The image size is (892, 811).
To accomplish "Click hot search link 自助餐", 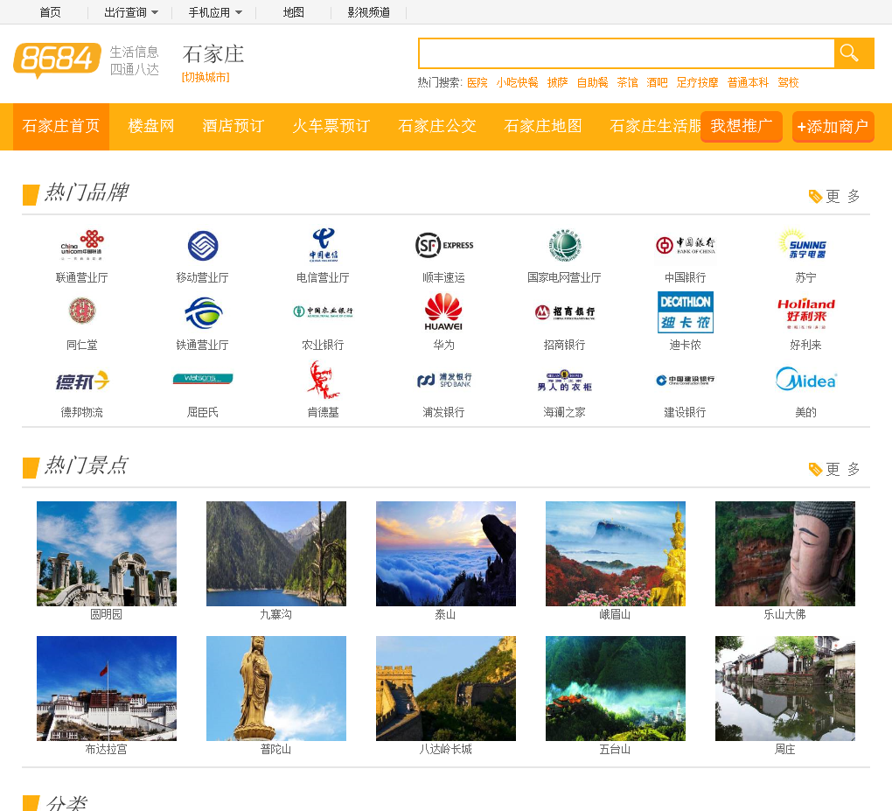I will [593, 83].
